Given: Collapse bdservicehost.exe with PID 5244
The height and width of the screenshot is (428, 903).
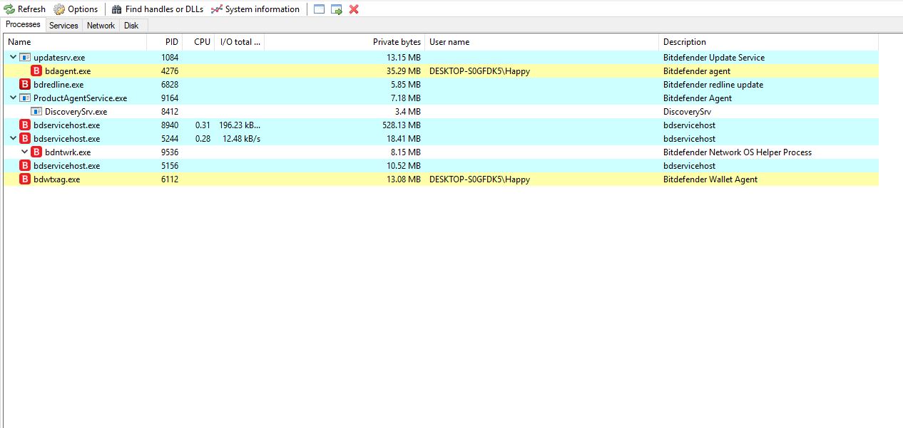Looking at the screenshot, I should [x=12, y=139].
